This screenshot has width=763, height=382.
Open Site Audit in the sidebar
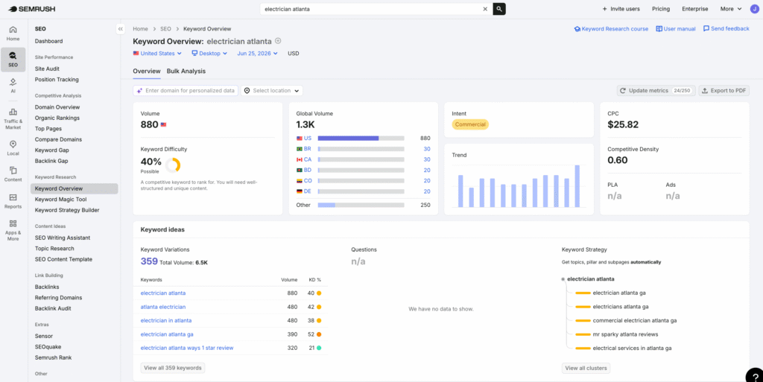click(x=47, y=69)
